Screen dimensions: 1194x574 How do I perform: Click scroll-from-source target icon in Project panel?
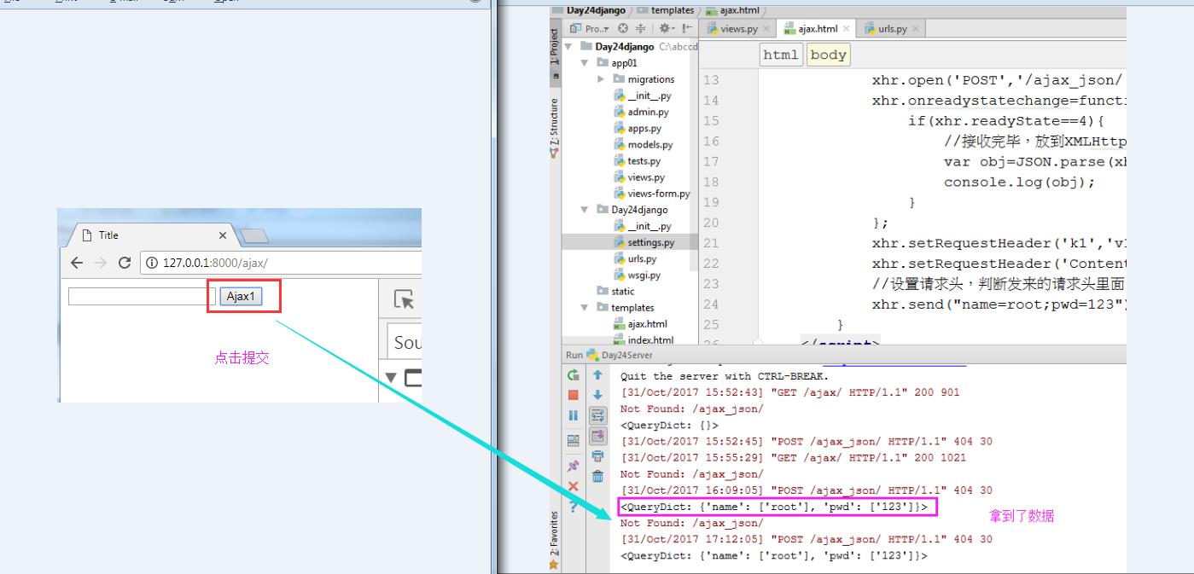click(x=622, y=28)
